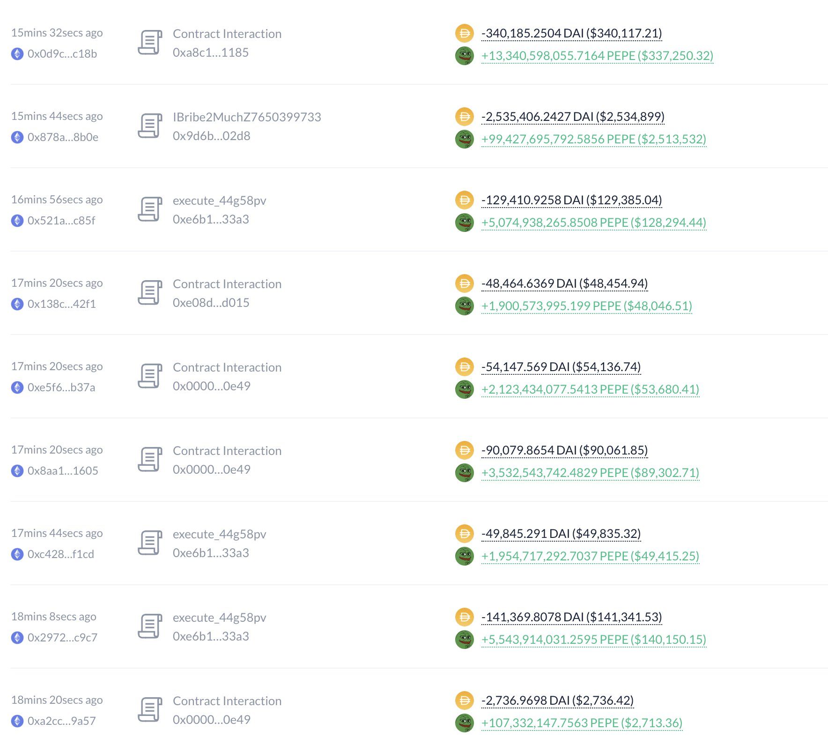This screenshot has width=828, height=745.
Task: Click the first execute_44g58pv label, 16mins ago
Action: pyautogui.click(x=219, y=201)
